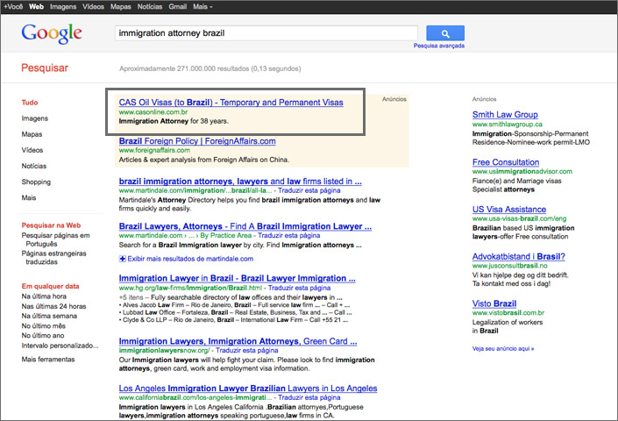
Task: Open Pesquisa avançada link
Action: point(438,46)
